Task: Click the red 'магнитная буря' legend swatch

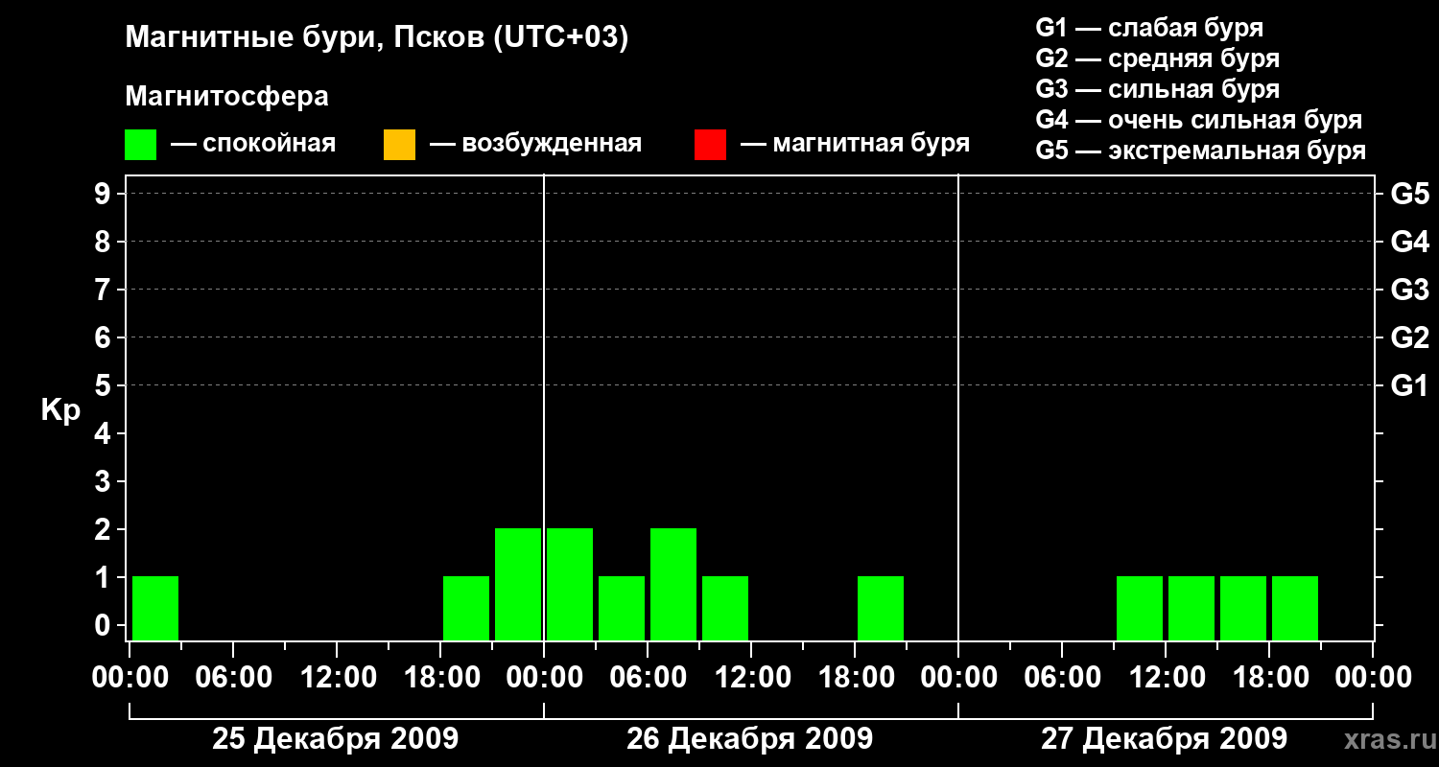Action: (x=710, y=145)
